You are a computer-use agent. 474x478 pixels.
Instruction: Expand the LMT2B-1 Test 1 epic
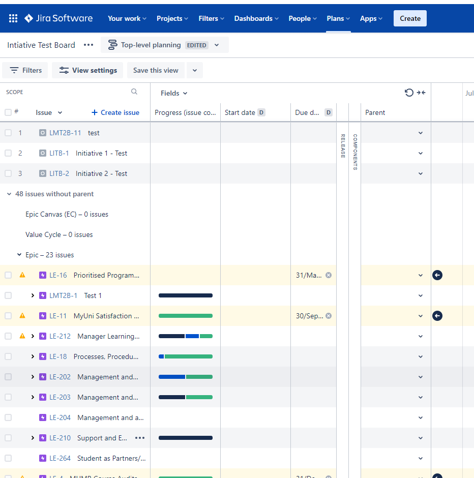tap(33, 295)
